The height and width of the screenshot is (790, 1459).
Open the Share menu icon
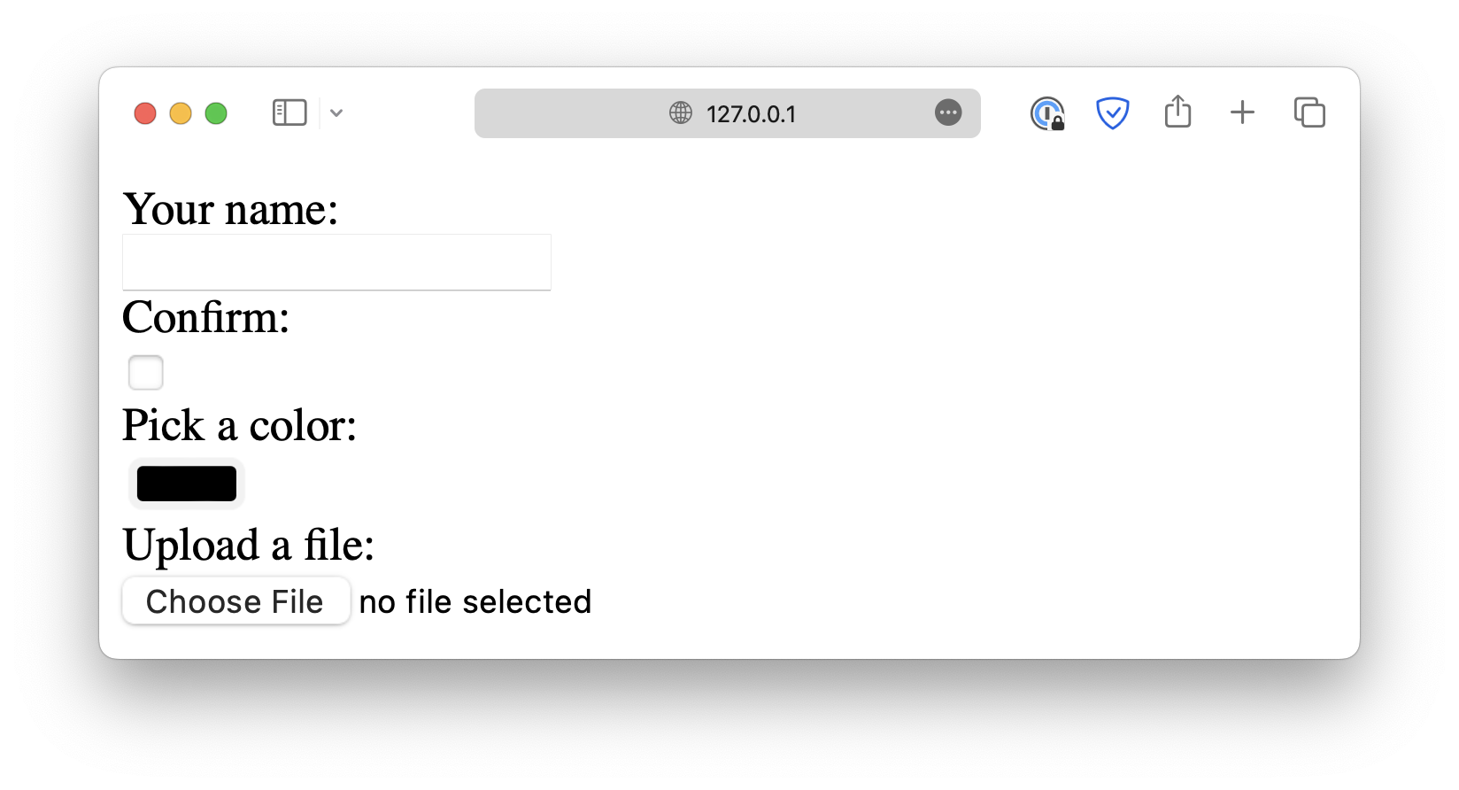click(1177, 112)
